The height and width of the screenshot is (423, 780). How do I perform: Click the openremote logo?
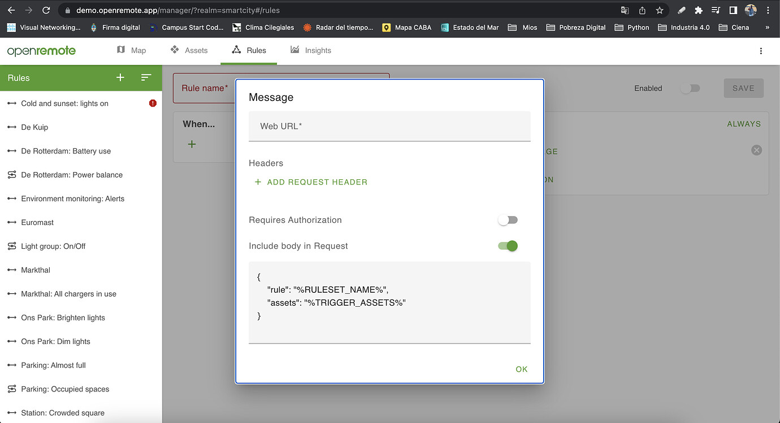tap(41, 51)
